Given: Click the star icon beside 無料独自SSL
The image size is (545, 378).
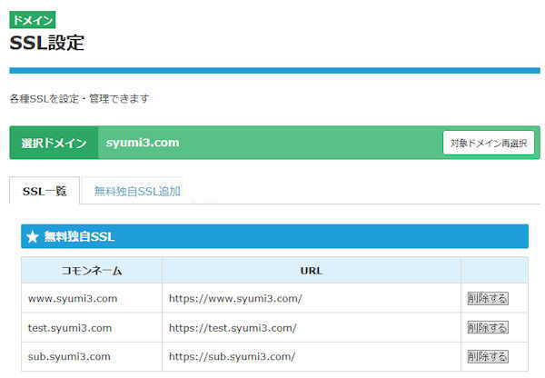Looking at the screenshot, I should coord(33,237).
